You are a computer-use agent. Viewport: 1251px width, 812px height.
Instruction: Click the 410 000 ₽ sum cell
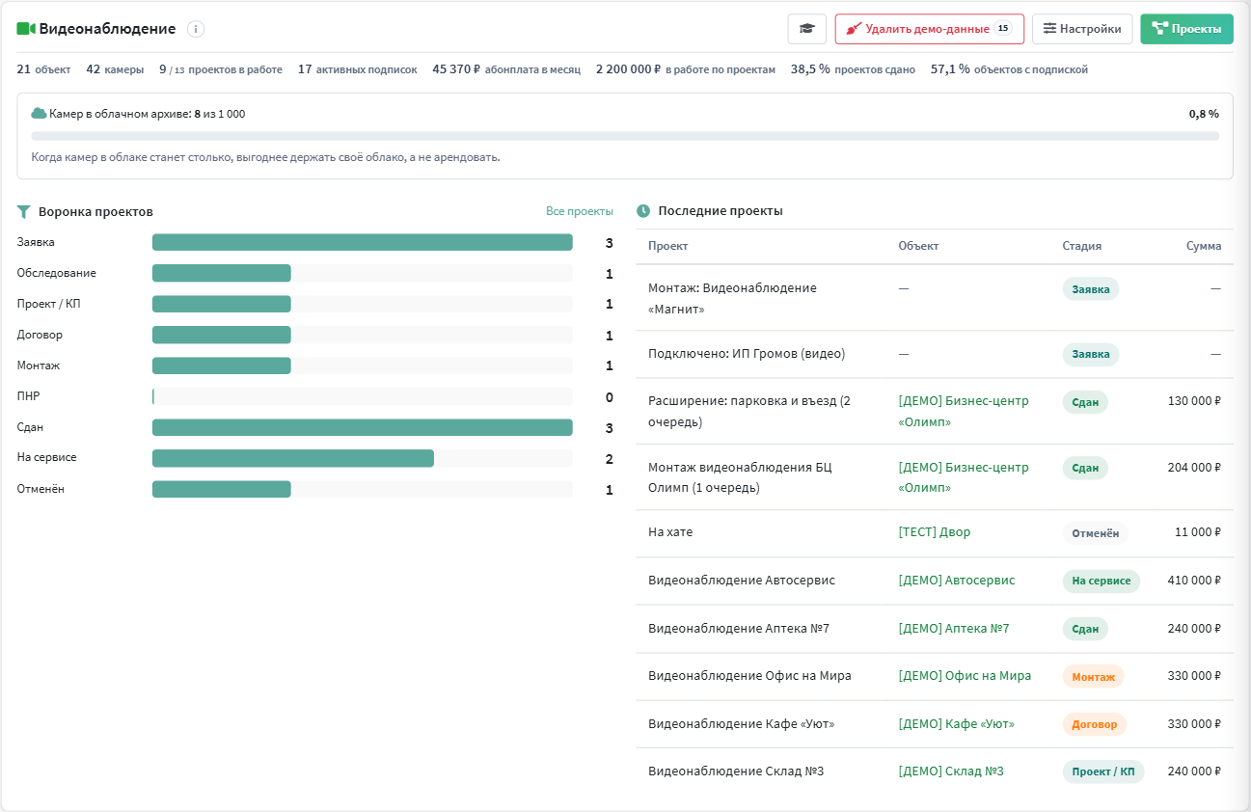click(x=1194, y=581)
